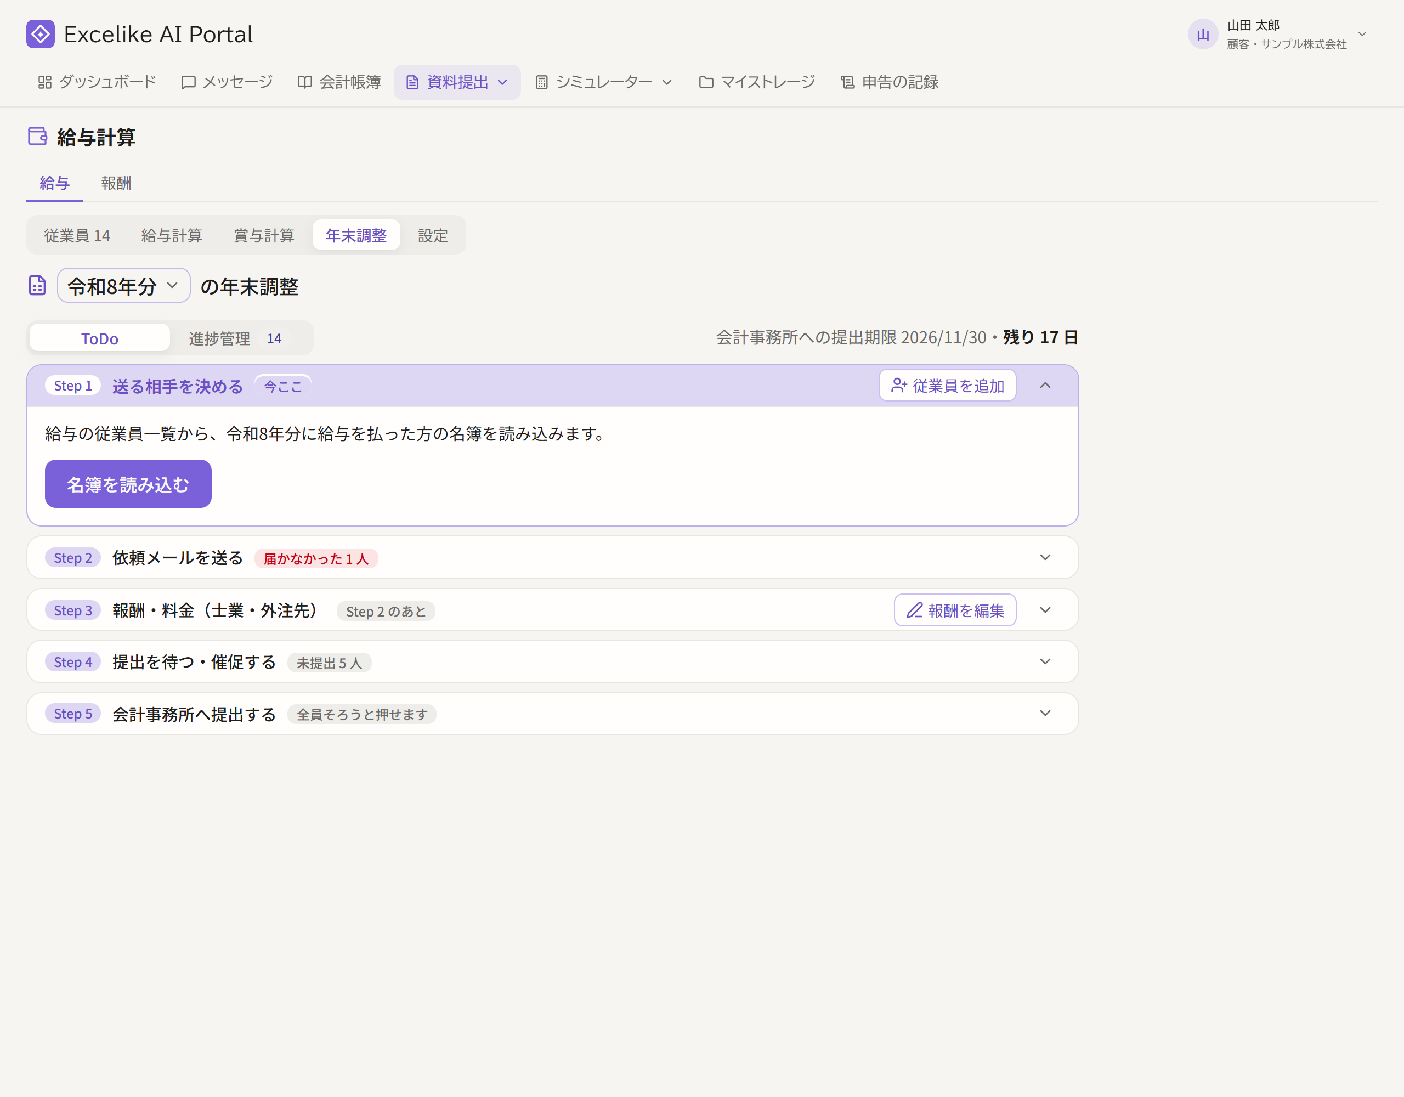1404x1097 pixels.
Task: Click the Excelike AI Portal logo icon
Action: click(x=41, y=34)
